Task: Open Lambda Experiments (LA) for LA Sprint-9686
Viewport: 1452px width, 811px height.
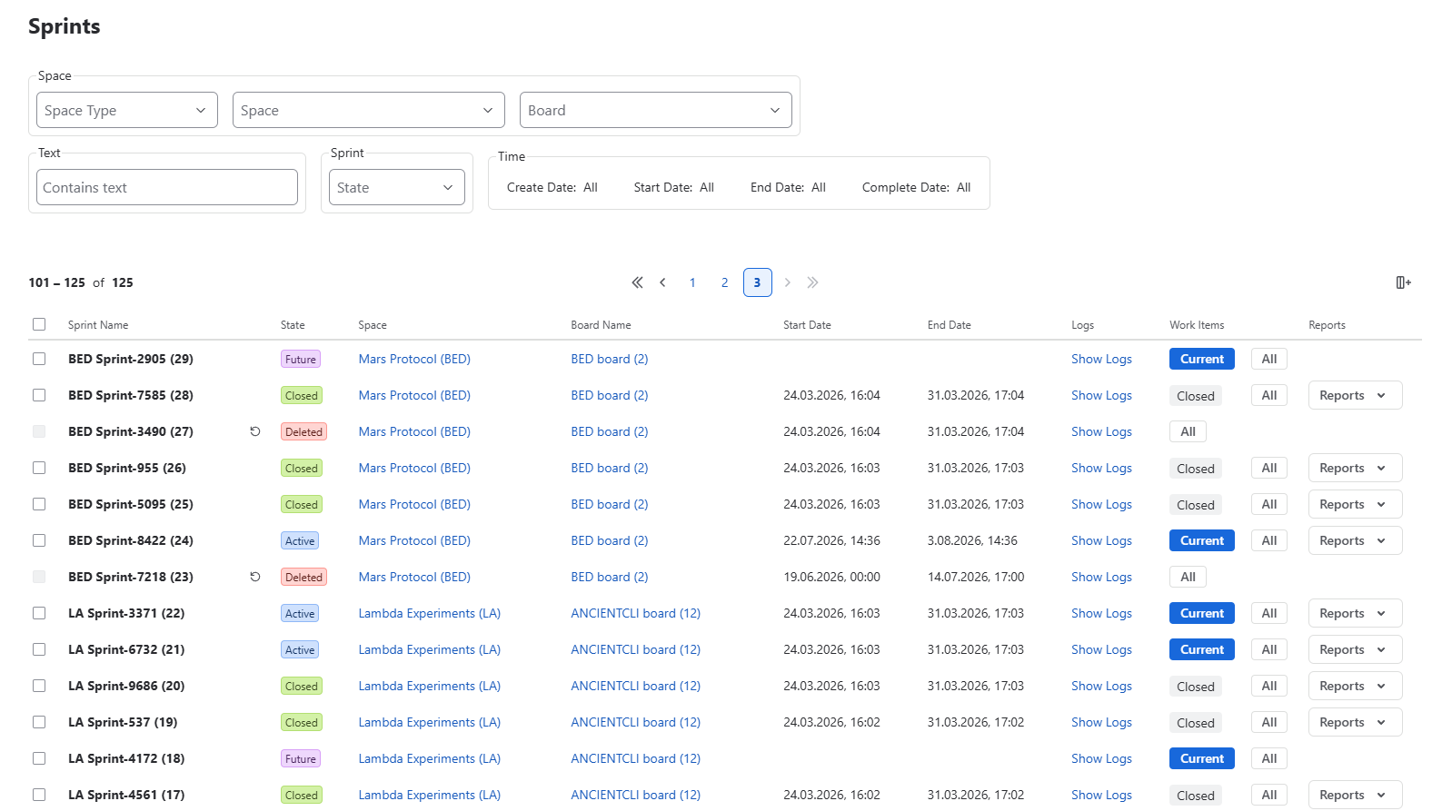Action: (430, 686)
